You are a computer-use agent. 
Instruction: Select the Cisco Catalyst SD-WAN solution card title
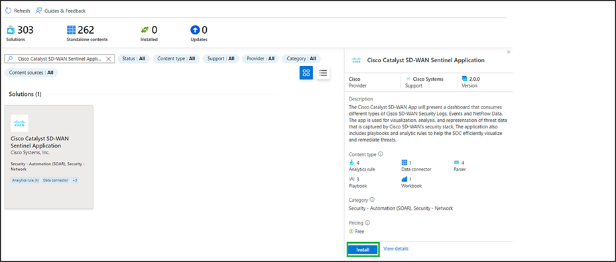click(40, 142)
